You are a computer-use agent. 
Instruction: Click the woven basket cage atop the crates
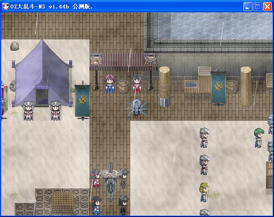[x=62, y=203]
